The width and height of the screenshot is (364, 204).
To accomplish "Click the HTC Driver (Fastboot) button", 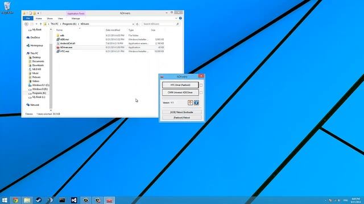I will click(x=180, y=85).
